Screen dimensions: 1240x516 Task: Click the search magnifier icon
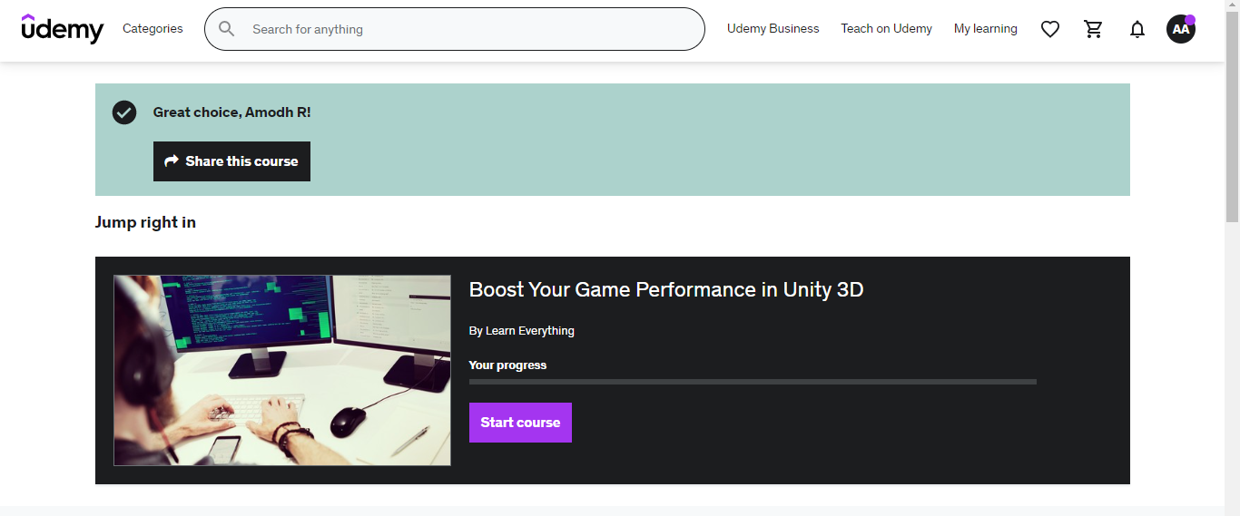point(227,29)
